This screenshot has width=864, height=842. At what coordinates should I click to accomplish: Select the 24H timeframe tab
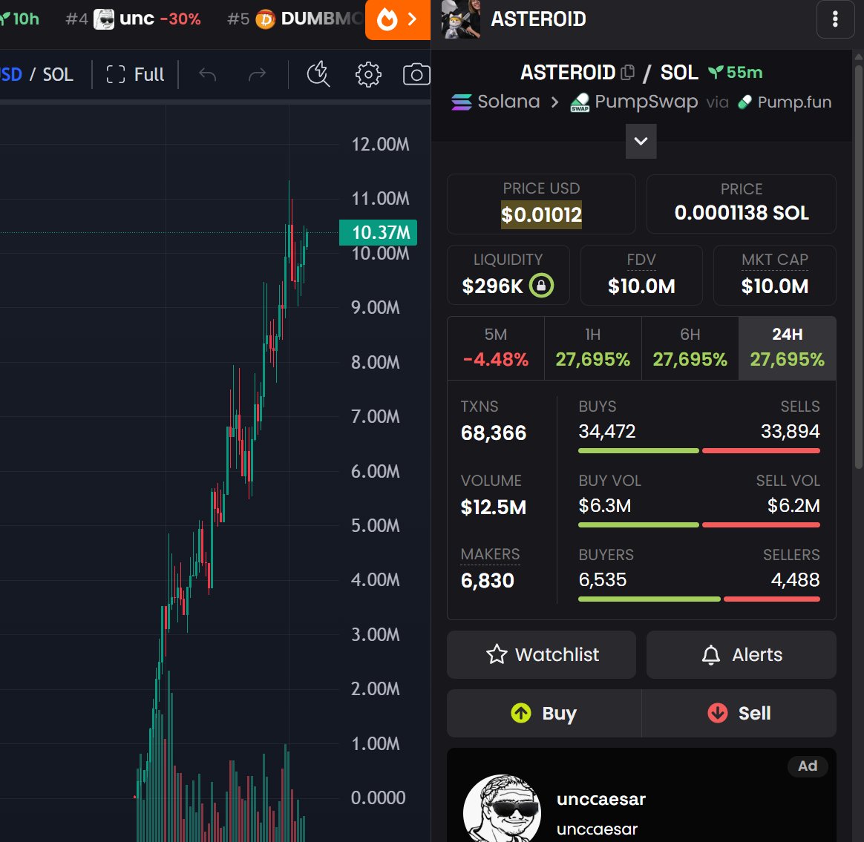point(787,348)
